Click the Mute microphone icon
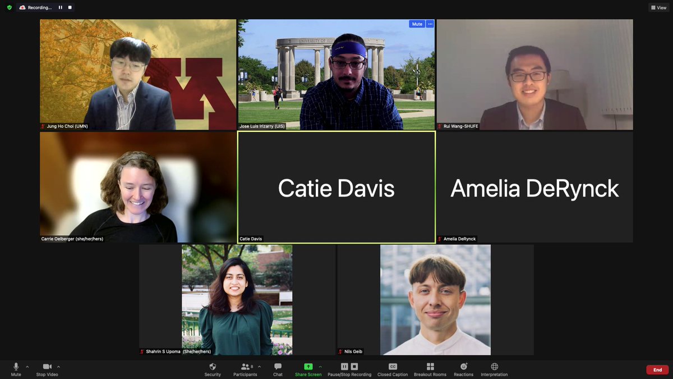673x379 pixels. point(16,367)
